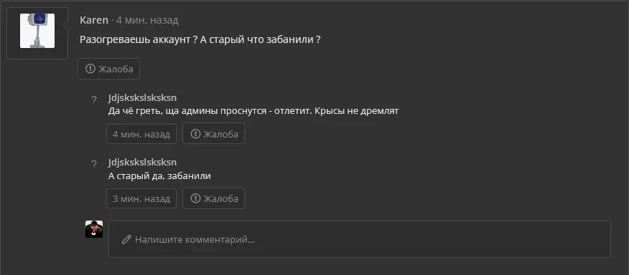Click the Karen username
629x275 pixels.
94,21
